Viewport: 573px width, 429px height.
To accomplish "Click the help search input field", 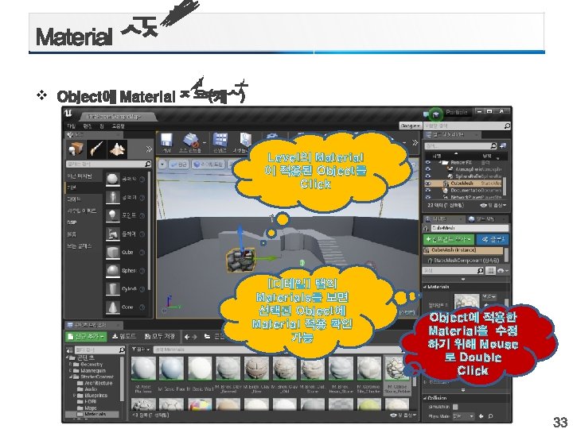I will click(466, 126).
